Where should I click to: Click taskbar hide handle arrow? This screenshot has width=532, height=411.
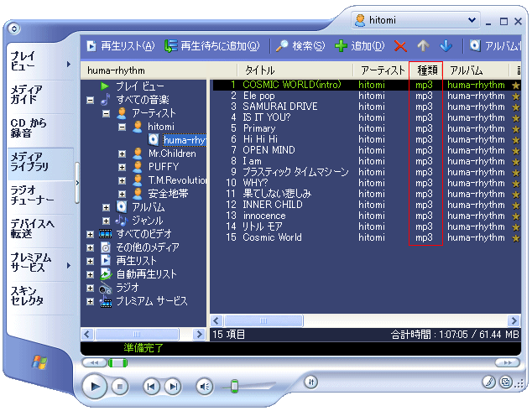[77, 183]
